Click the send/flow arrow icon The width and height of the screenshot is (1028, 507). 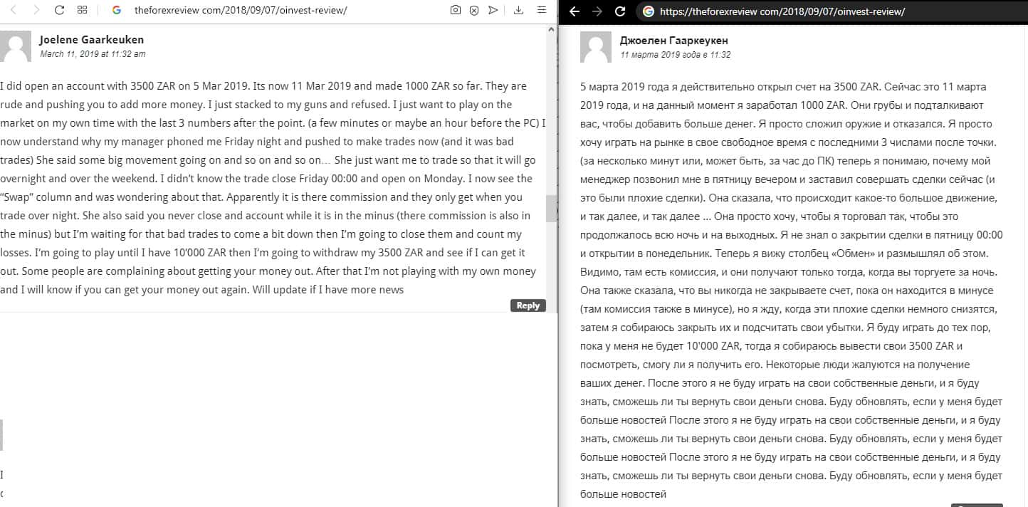click(493, 11)
